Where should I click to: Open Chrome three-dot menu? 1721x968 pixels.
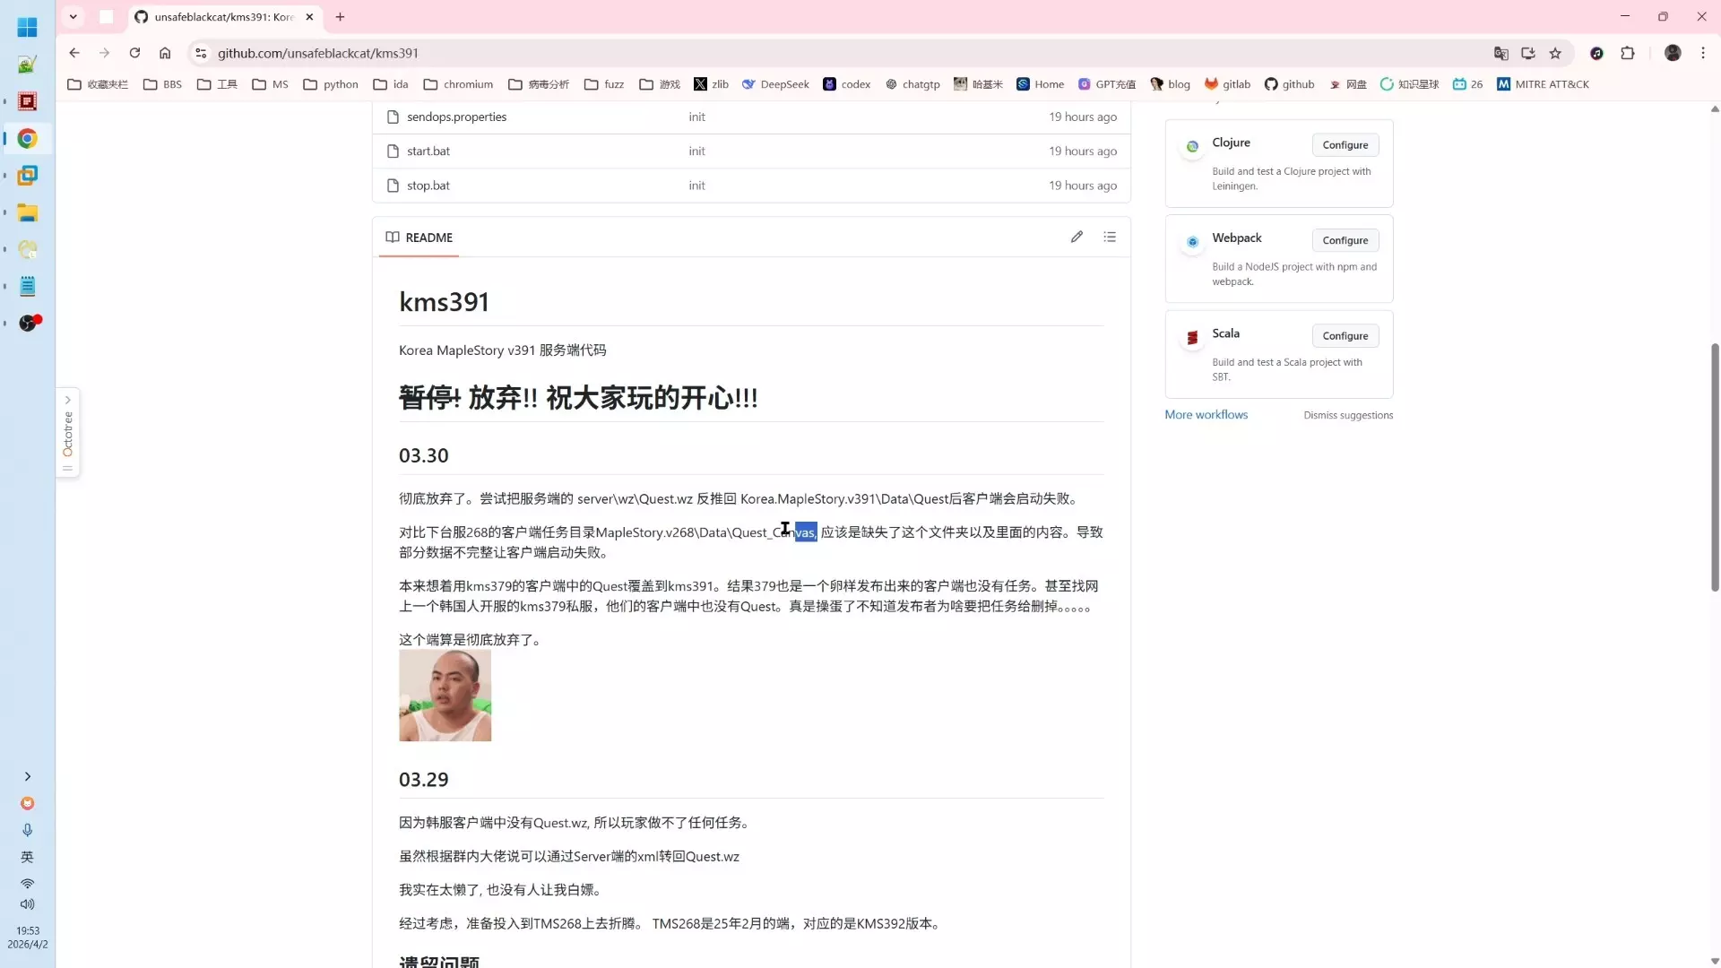pyautogui.click(x=1703, y=53)
